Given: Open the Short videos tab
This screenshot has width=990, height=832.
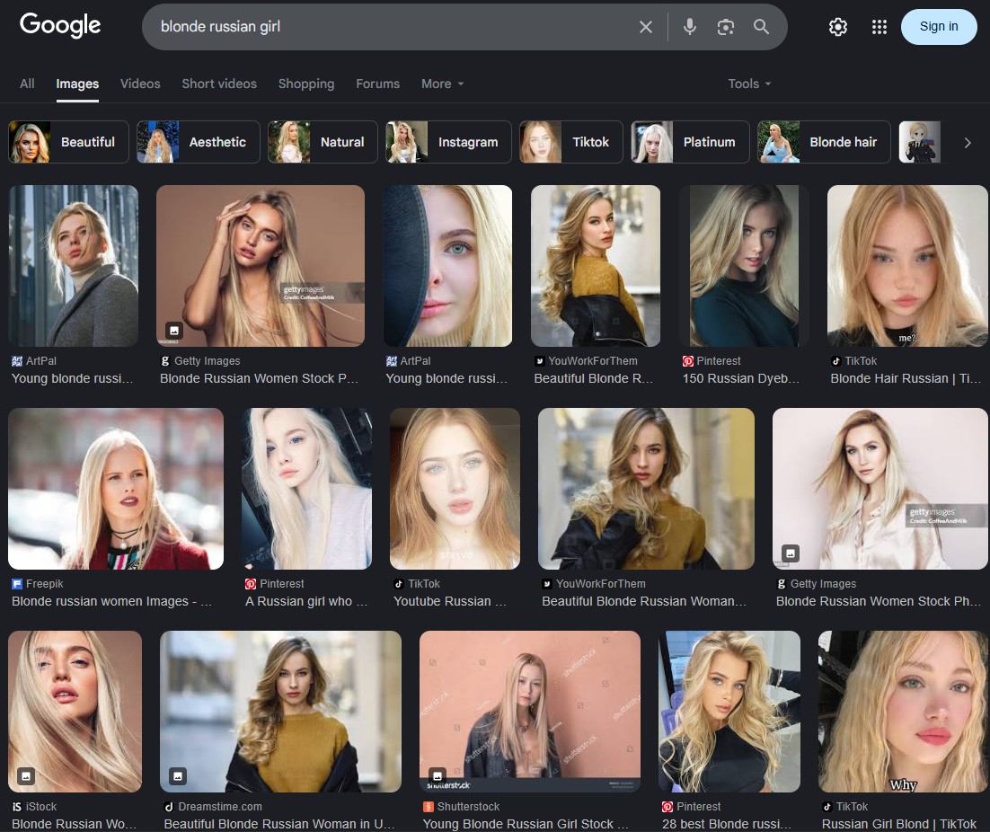Looking at the screenshot, I should 219,84.
